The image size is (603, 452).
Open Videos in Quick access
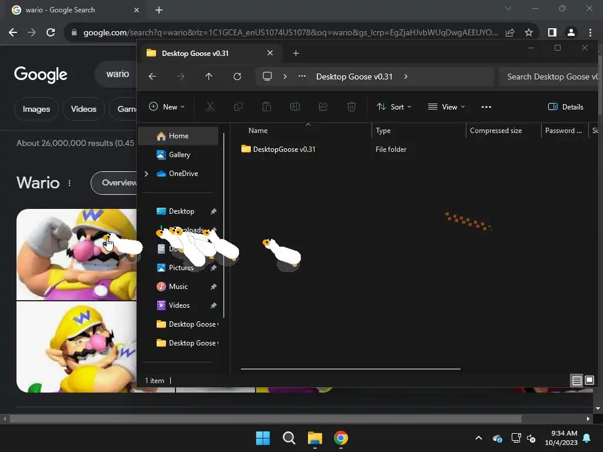coord(178,305)
